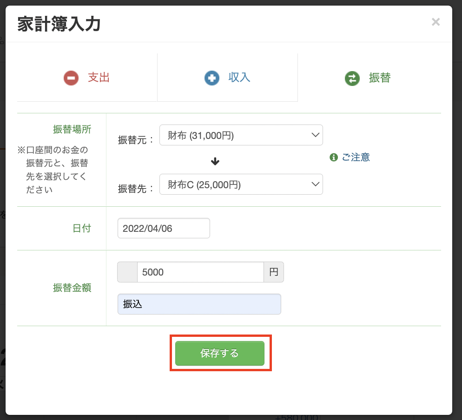Click the 円 unit label

click(x=274, y=272)
